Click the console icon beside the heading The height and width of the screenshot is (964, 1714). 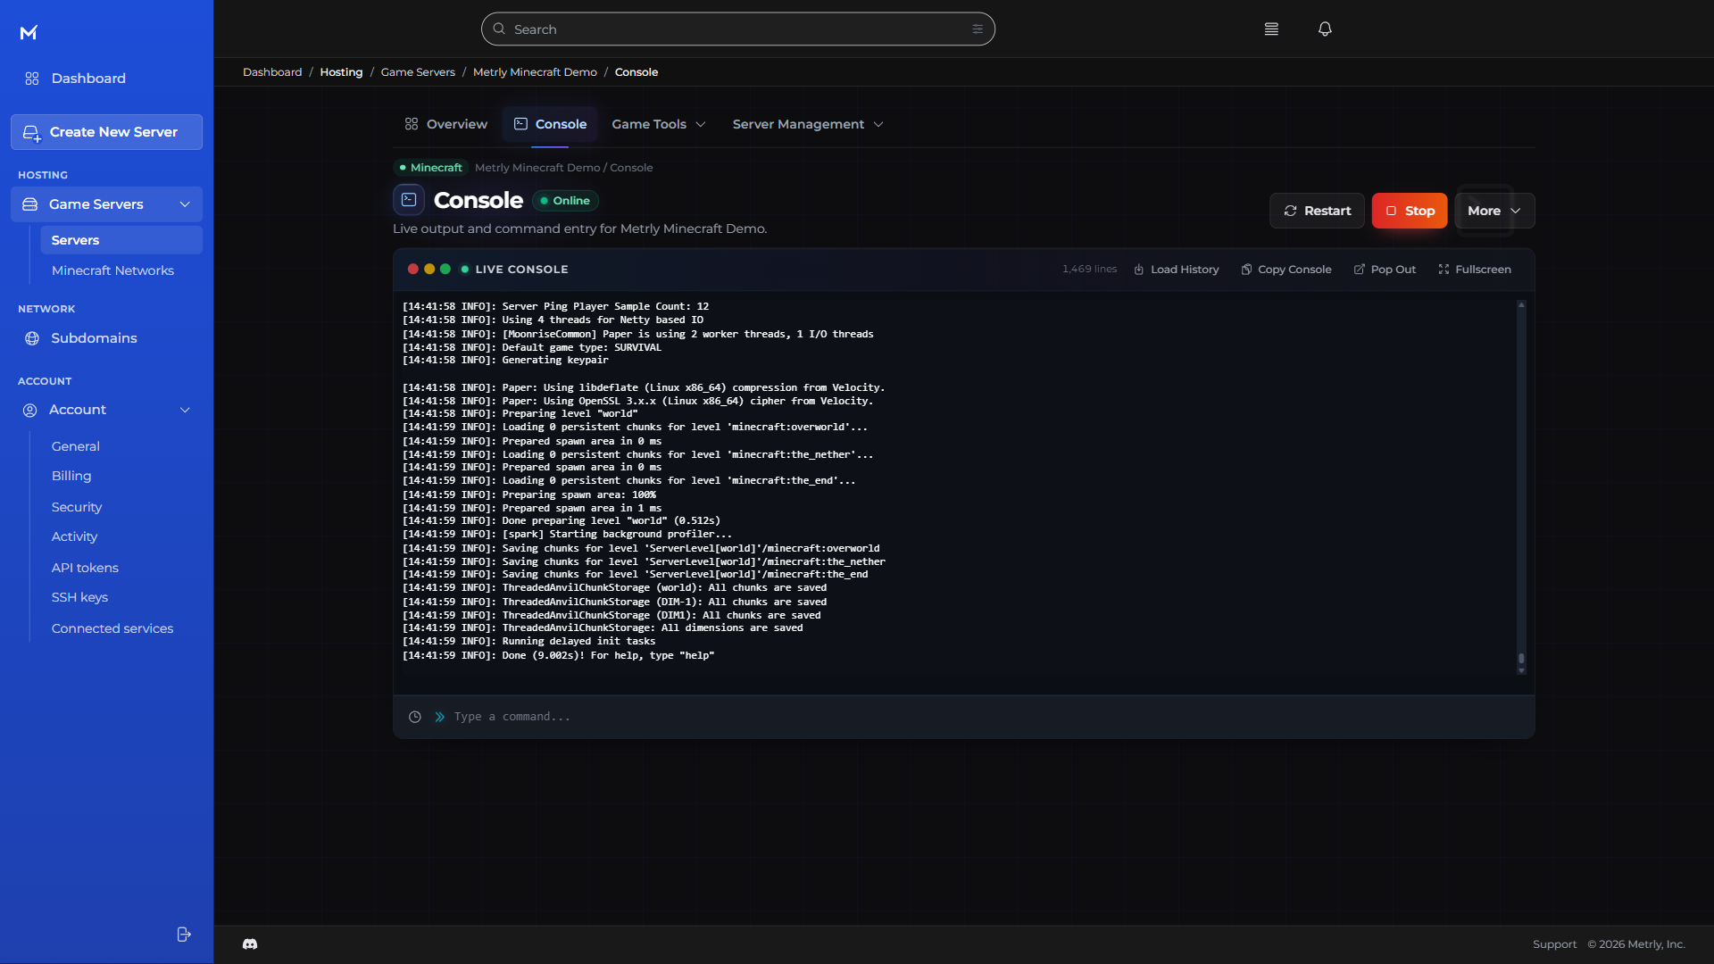click(409, 200)
